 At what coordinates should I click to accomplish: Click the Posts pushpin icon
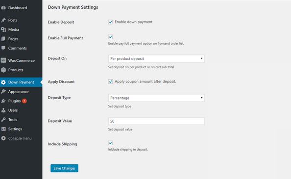(3, 20)
